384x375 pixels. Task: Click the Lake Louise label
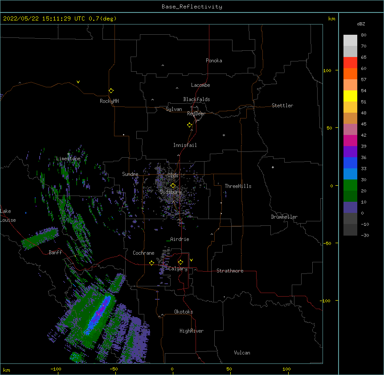click(8, 216)
